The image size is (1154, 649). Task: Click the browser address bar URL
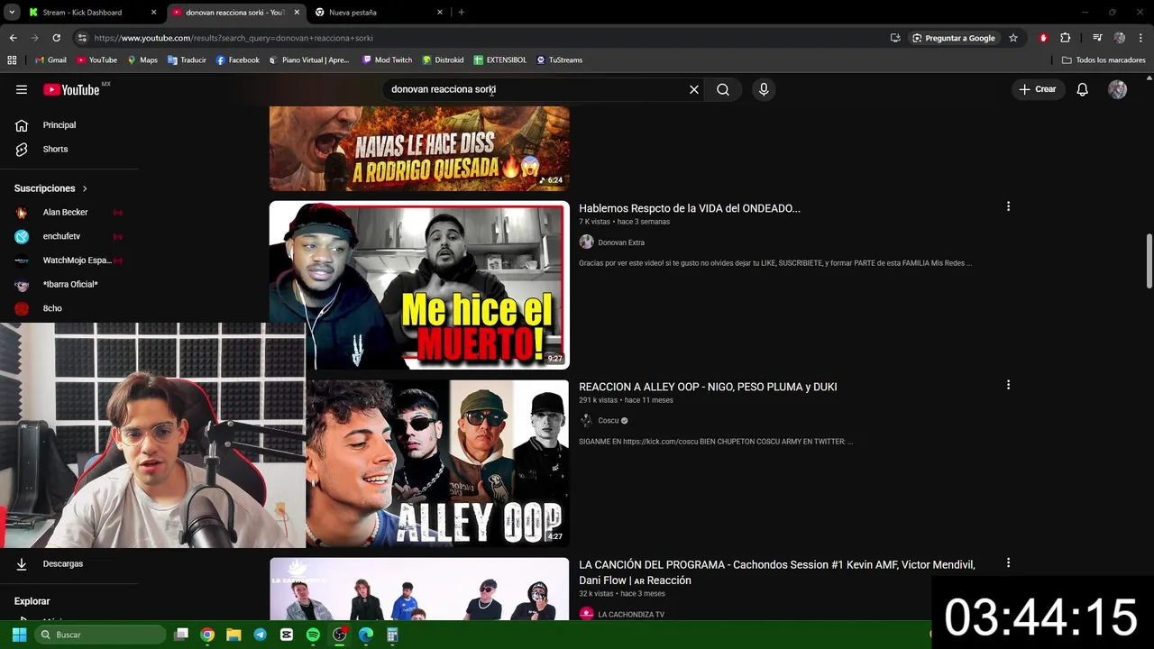click(234, 38)
